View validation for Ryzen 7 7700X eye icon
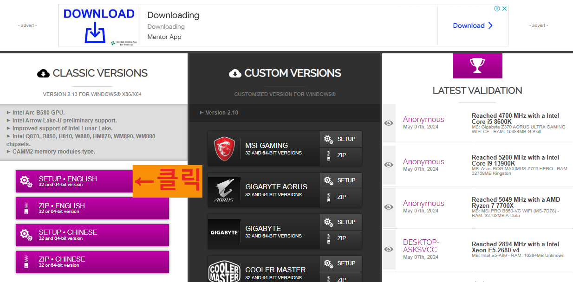573x282 pixels. [389, 207]
